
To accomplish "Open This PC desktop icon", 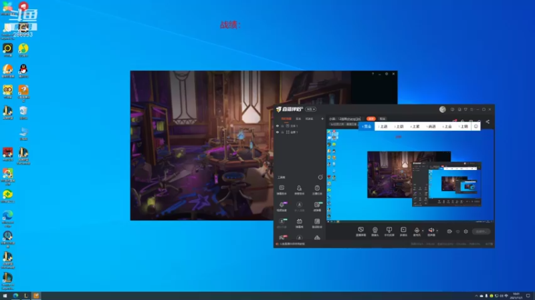I will (23, 134).
